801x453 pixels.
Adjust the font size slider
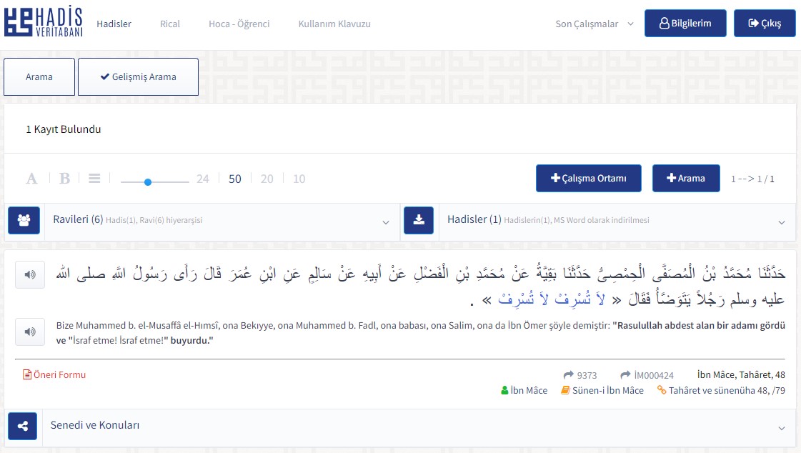(148, 182)
